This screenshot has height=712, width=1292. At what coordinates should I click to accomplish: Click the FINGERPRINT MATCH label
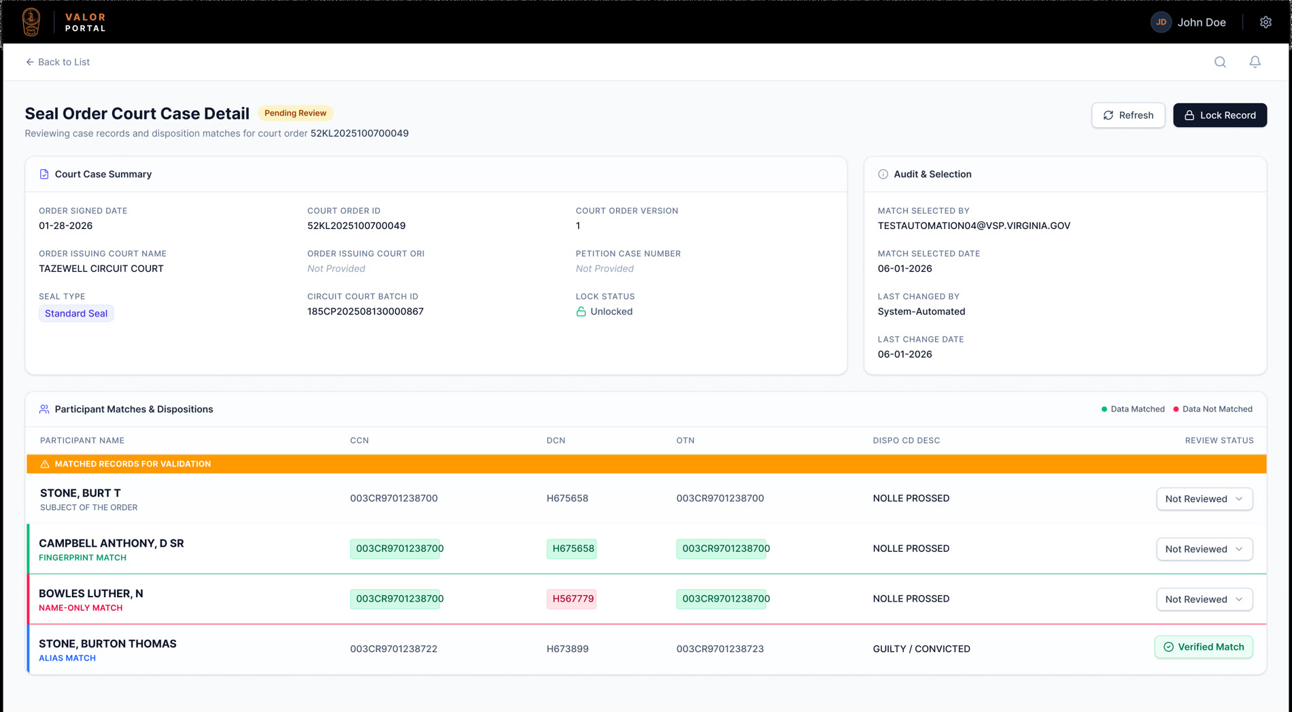tap(82, 558)
